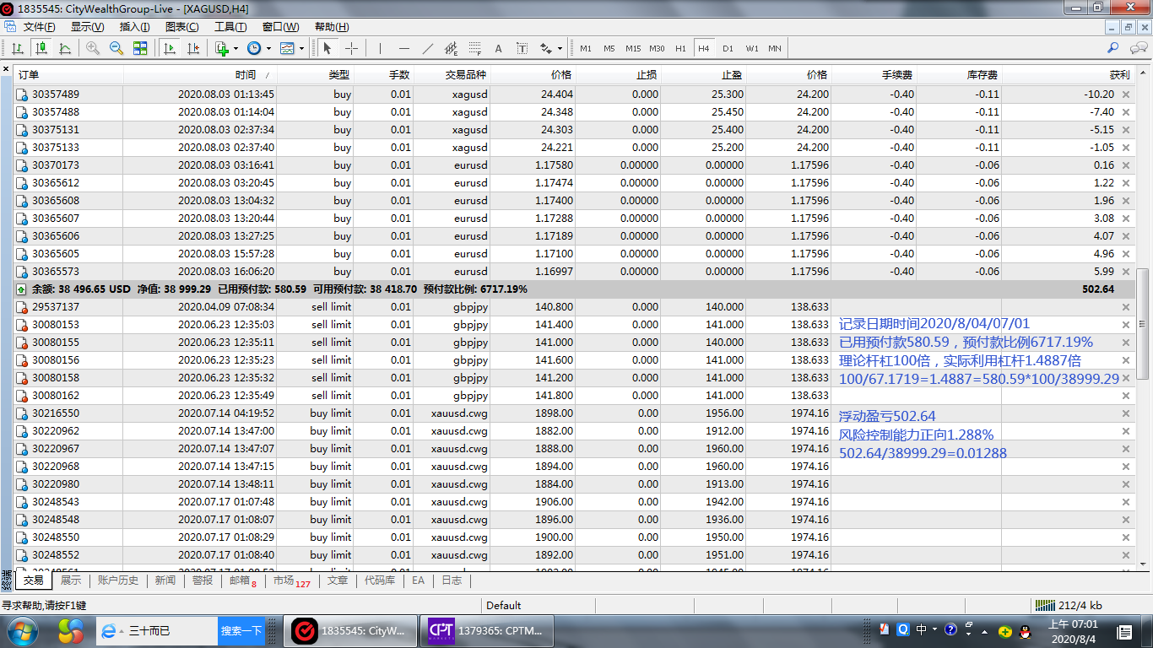
Task: Toggle the H4 timeframe button
Action: (703, 48)
